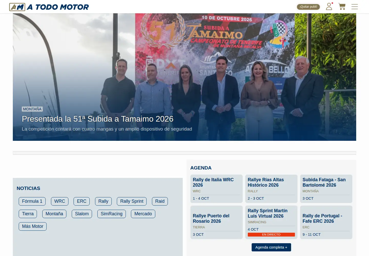Choose the Rally Sprint category
369x256 pixels.
(132, 201)
